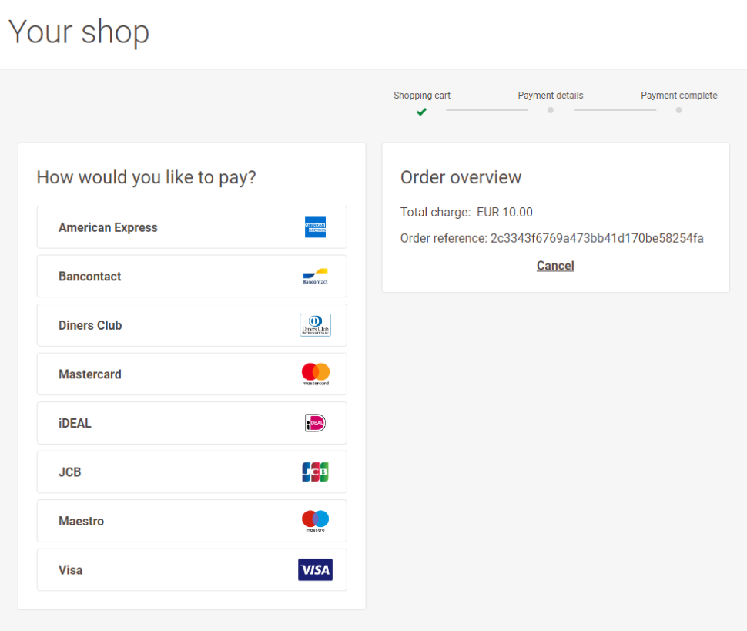Choose American Express as payment method

[108, 227]
